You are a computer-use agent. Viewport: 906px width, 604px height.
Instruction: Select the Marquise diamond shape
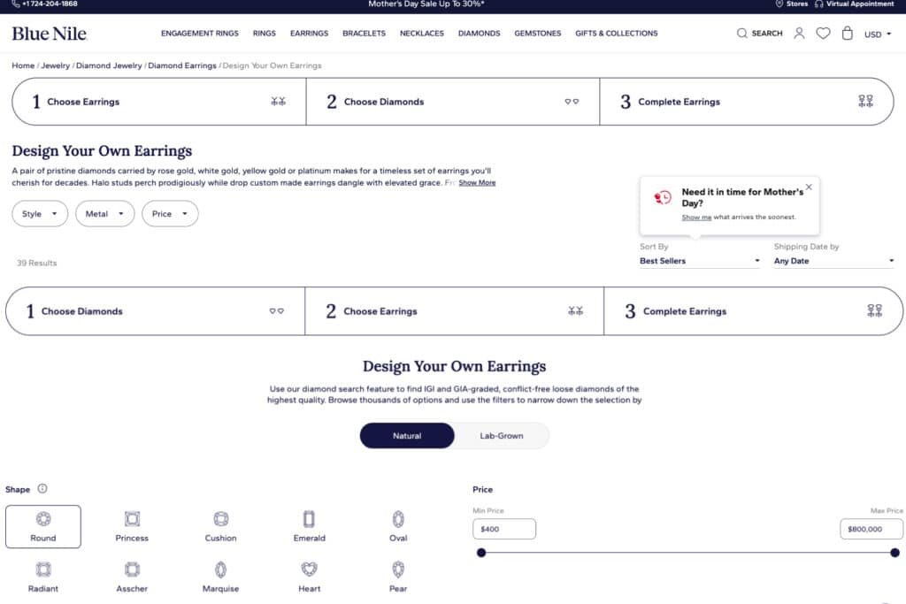[x=220, y=577]
